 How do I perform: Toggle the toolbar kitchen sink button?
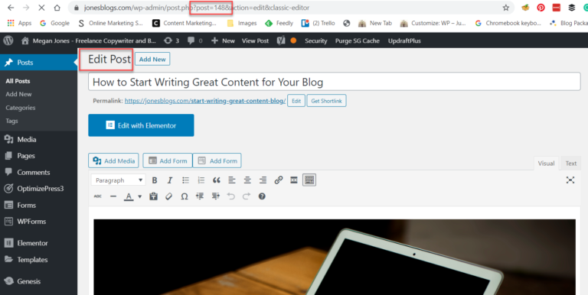309,180
